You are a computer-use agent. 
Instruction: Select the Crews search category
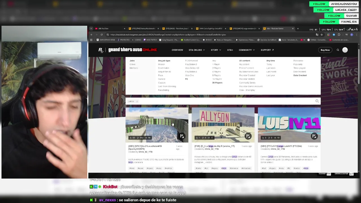click(x=133, y=64)
